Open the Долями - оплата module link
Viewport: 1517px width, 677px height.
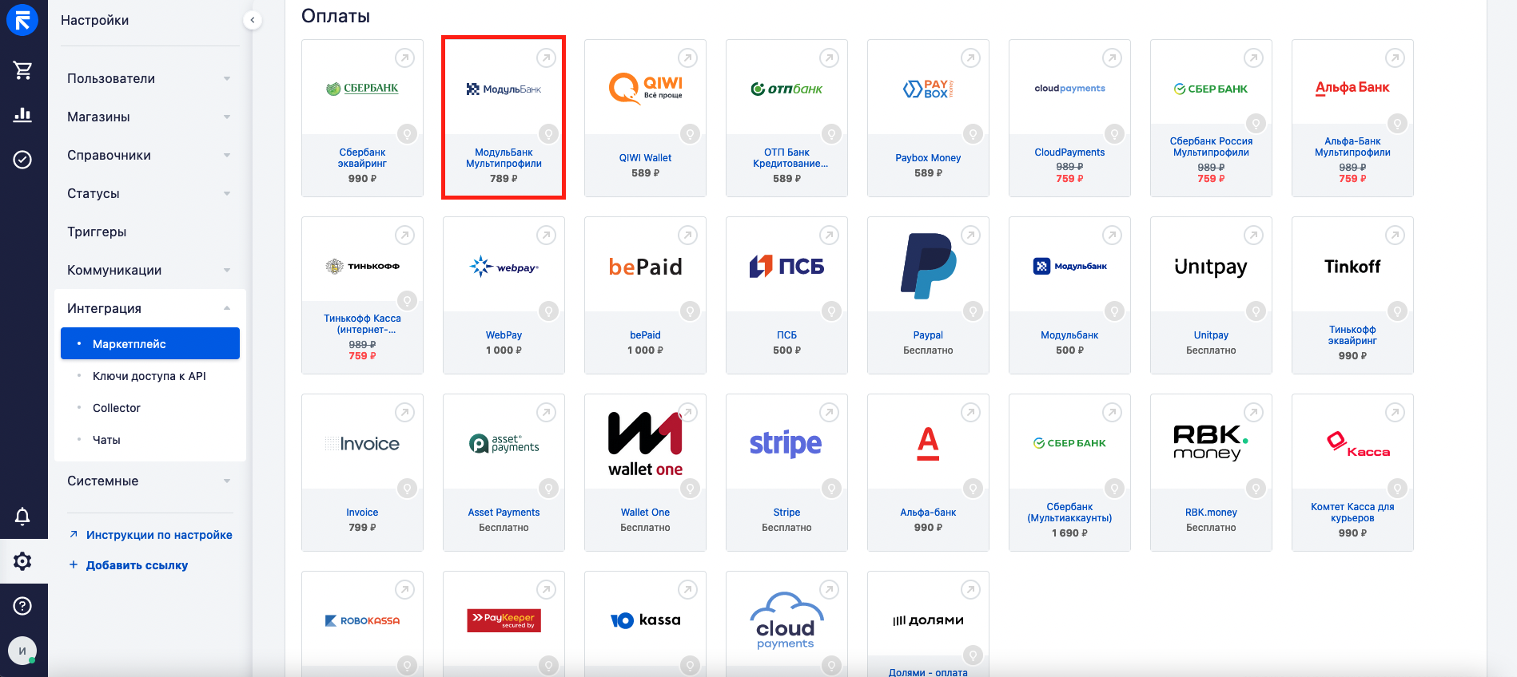[928, 672]
